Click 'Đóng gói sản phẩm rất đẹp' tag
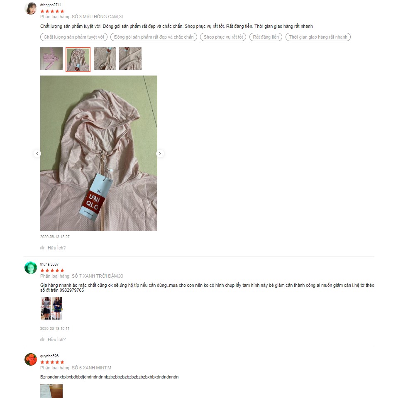Image resolution: width=398 pixels, height=398 pixels. pyautogui.click(x=154, y=37)
